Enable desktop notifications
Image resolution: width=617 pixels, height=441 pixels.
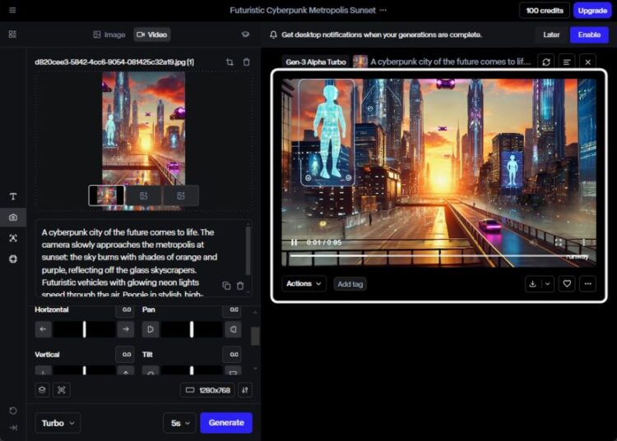coord(589,34)
